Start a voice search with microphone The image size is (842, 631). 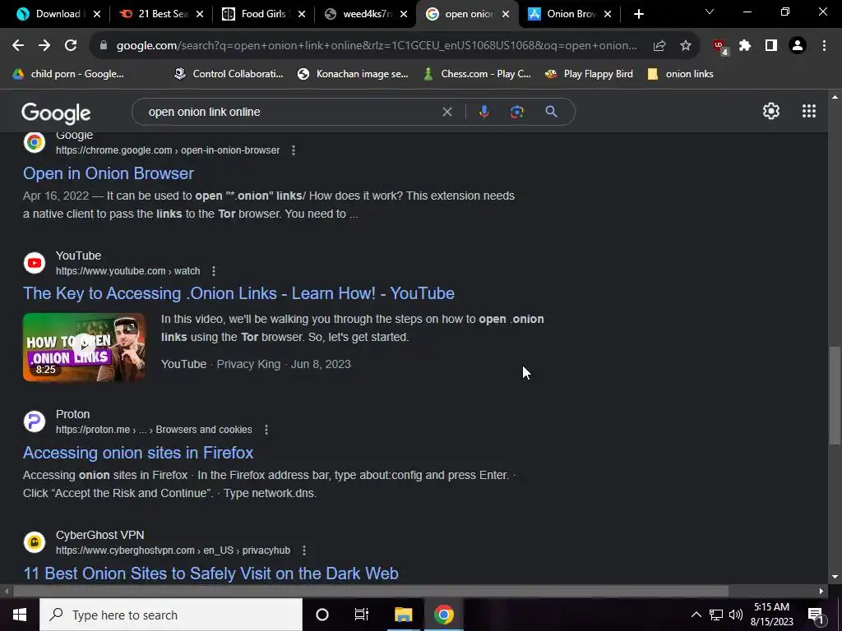pyautogui.click(x=483, y=112)
